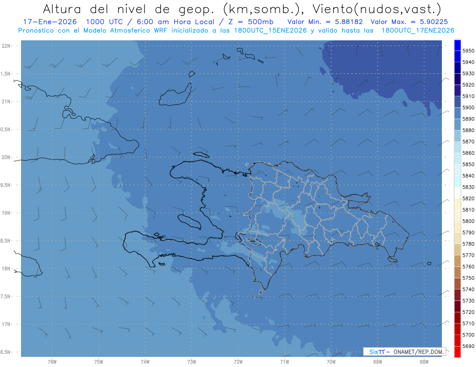Select the colorbar value '5840'
This screenshot has height=367, width=476.
click(468, 176)
